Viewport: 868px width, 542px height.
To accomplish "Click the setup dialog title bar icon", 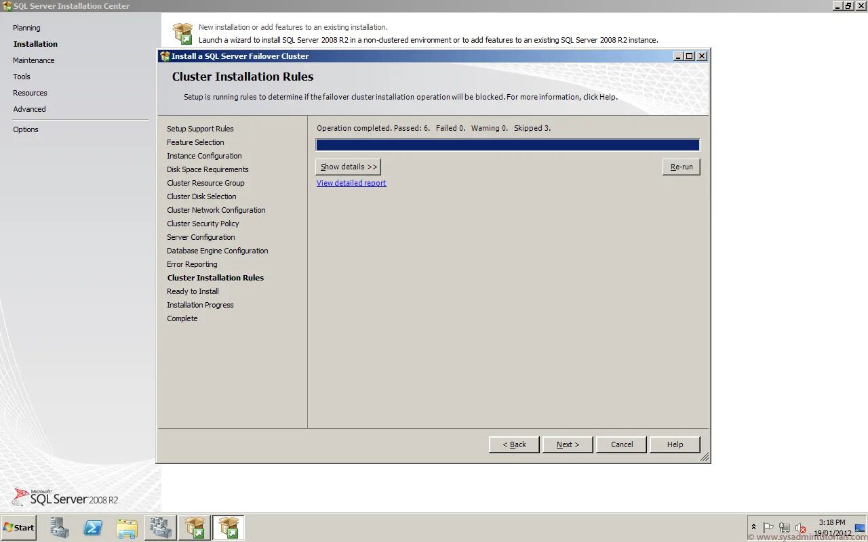I will click(165, 56).
